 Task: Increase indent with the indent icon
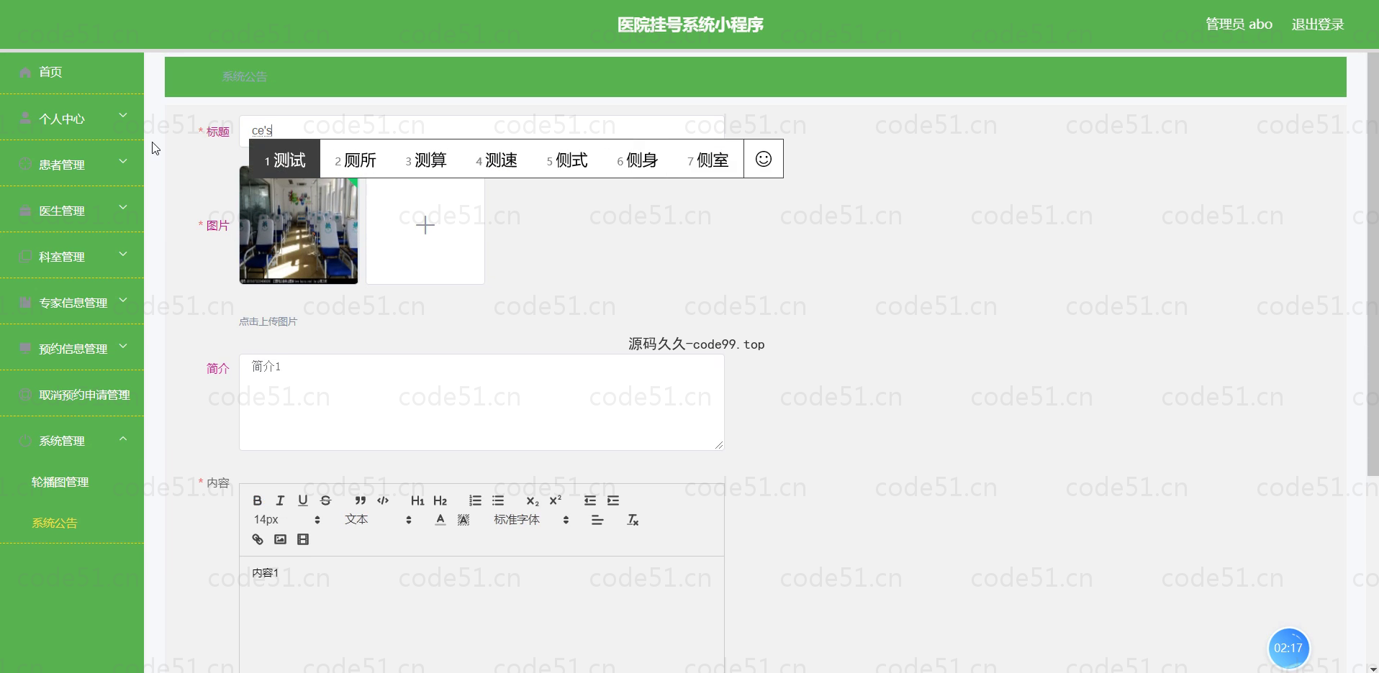[x=613, y=500]
